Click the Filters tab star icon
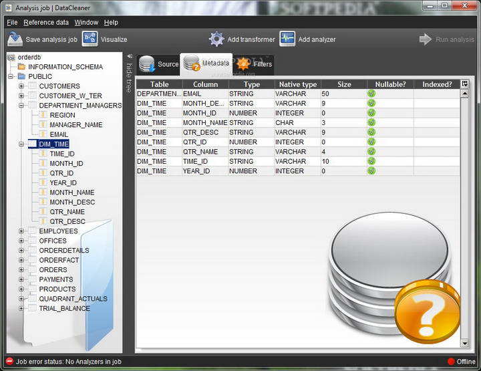 243,64
